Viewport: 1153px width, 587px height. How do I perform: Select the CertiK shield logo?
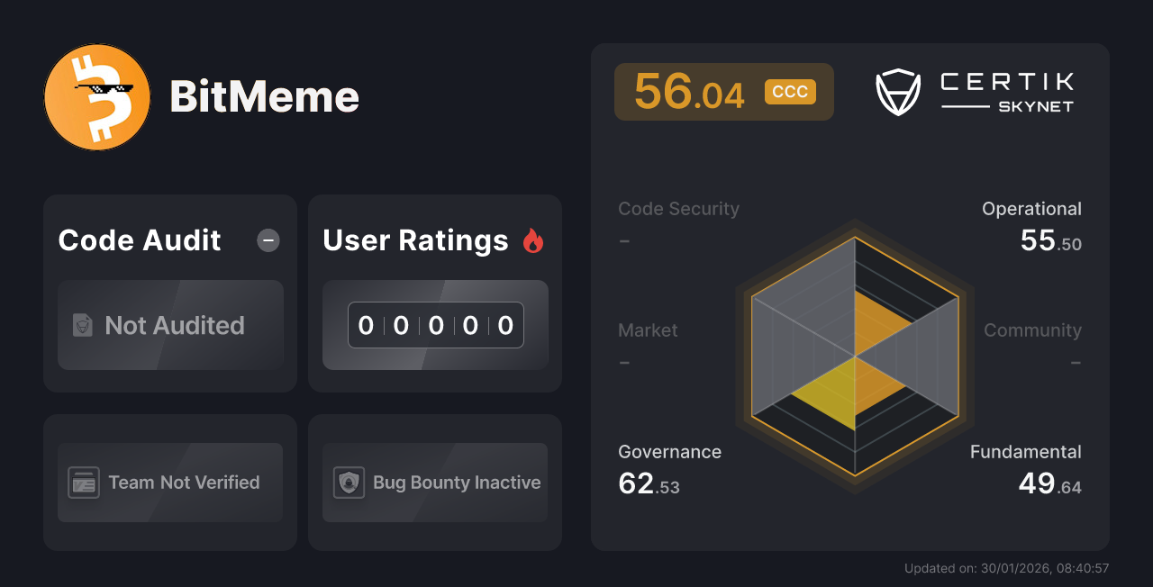tap(898, 90)
